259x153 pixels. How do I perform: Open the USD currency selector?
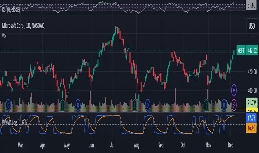(252, 26)
